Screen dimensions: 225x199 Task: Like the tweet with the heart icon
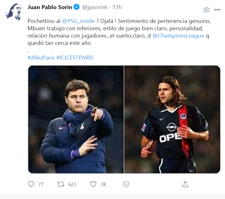(x=93, y=184)
